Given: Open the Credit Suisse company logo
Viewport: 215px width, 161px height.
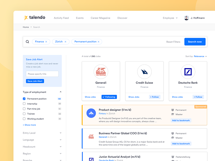Looking at the screenshot, I should point(144,71).
